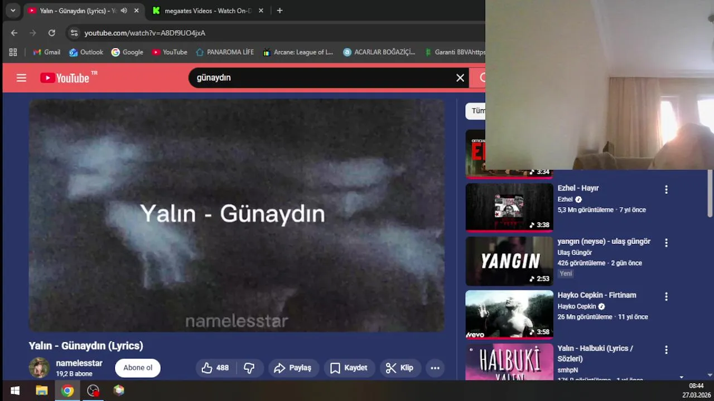Open the site information icon
The image size is (714, 401).
click(x=74, y=33)
